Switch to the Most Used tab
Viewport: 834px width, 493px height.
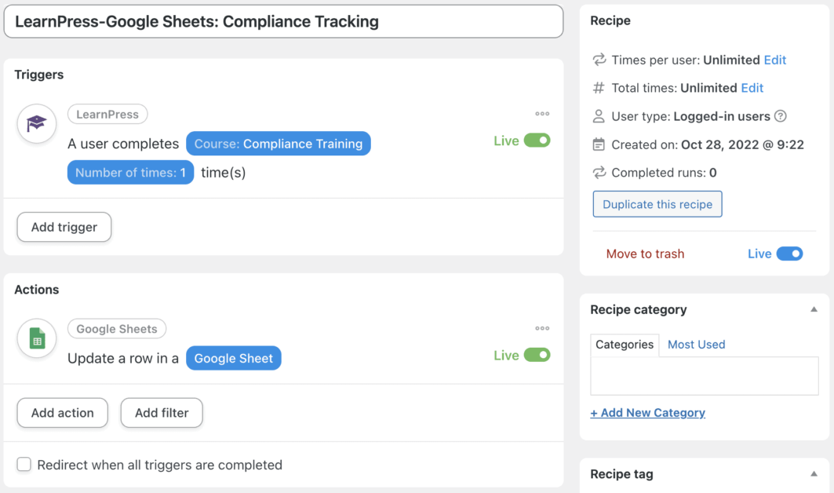696,345
